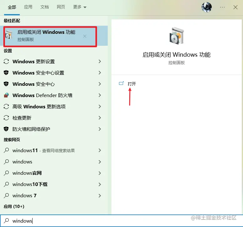
Task: Switch to the 网页 tab
Action: (61, 7)
